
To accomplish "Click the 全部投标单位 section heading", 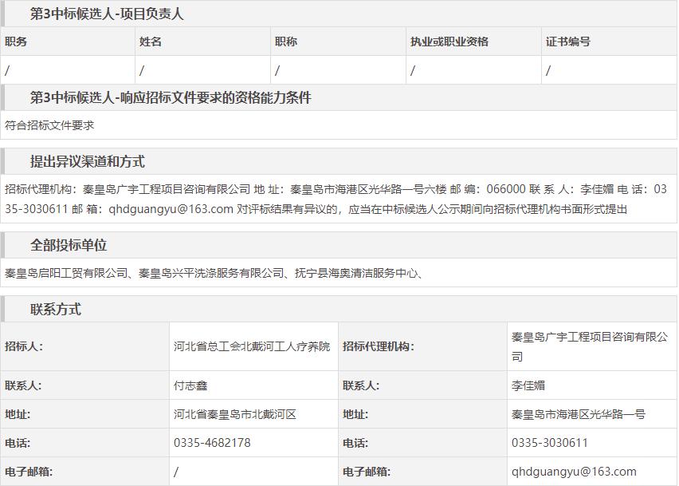I will [69, 245].
